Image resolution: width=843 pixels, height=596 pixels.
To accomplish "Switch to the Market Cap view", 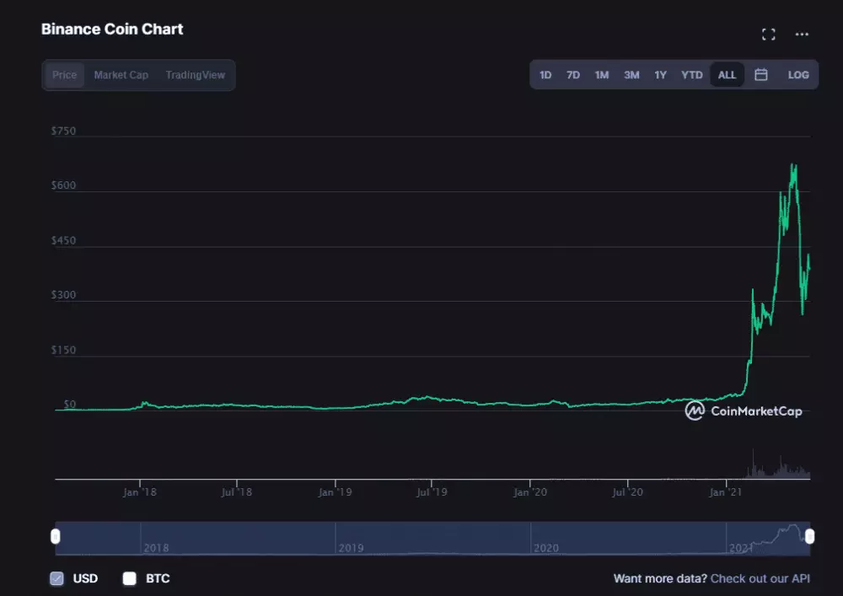I will click(121, 74).
